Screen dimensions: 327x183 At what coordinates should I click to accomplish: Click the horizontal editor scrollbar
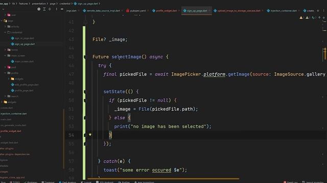pos(163,178)
